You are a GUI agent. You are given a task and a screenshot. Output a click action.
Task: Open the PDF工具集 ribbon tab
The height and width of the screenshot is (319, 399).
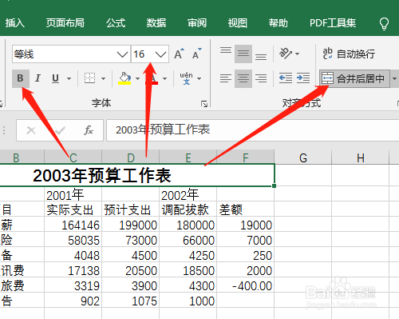coord(333,23)
